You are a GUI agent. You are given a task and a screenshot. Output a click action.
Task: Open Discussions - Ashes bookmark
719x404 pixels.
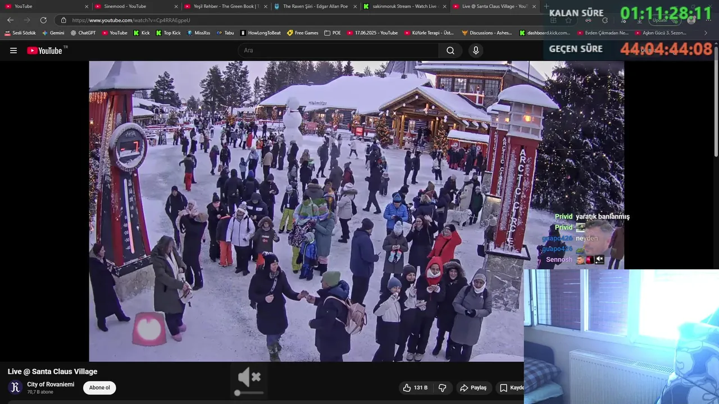coord(487,33)
